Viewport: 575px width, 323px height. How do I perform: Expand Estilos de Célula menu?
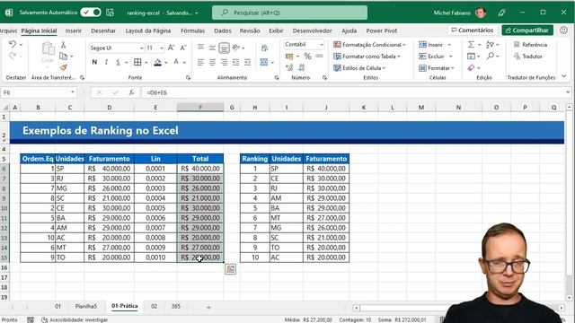pos(359,68)
